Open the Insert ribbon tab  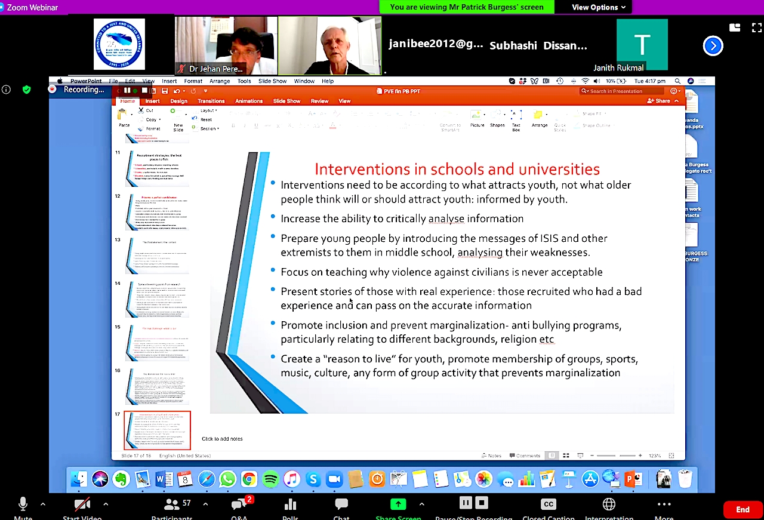click(x=152, y=101)
